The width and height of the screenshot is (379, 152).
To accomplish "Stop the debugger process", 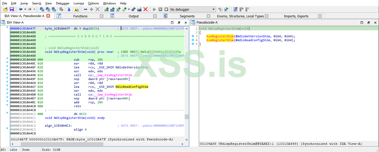I will (x=166, y=9).
